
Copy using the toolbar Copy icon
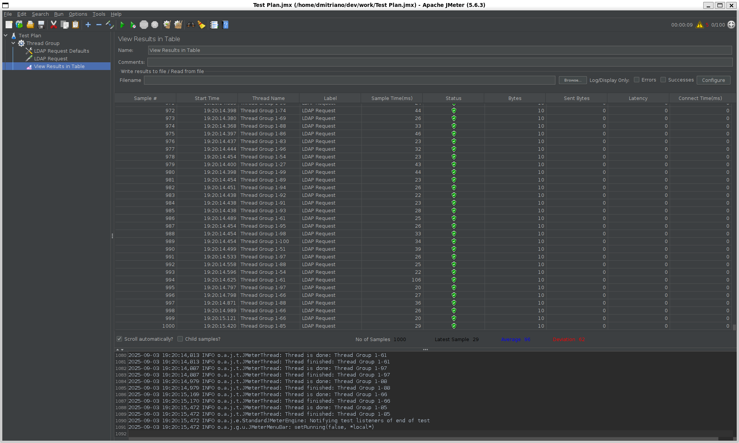point(65,25)
